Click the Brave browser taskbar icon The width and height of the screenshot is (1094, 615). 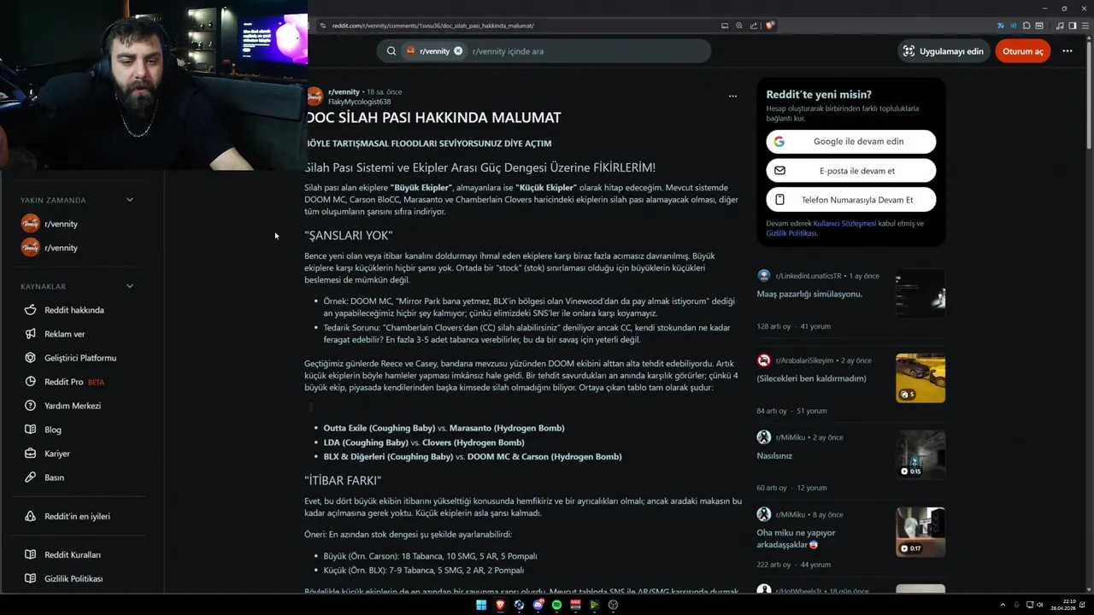500,605
